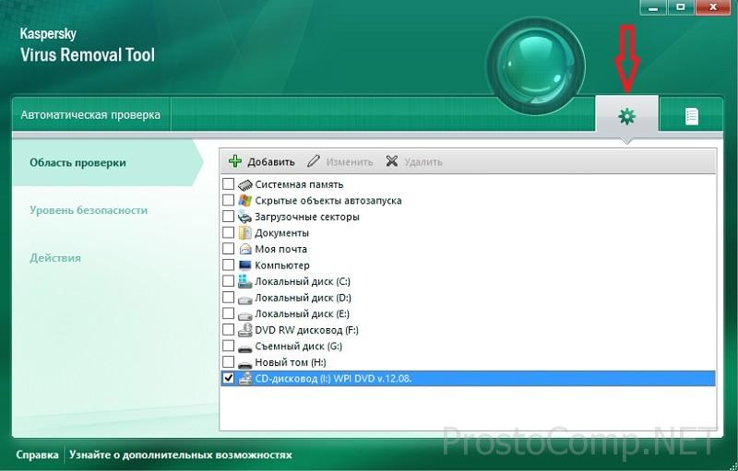Screen dimensions: 738x471
Task: Select the Область проверки section
Action: coord(77,163)
